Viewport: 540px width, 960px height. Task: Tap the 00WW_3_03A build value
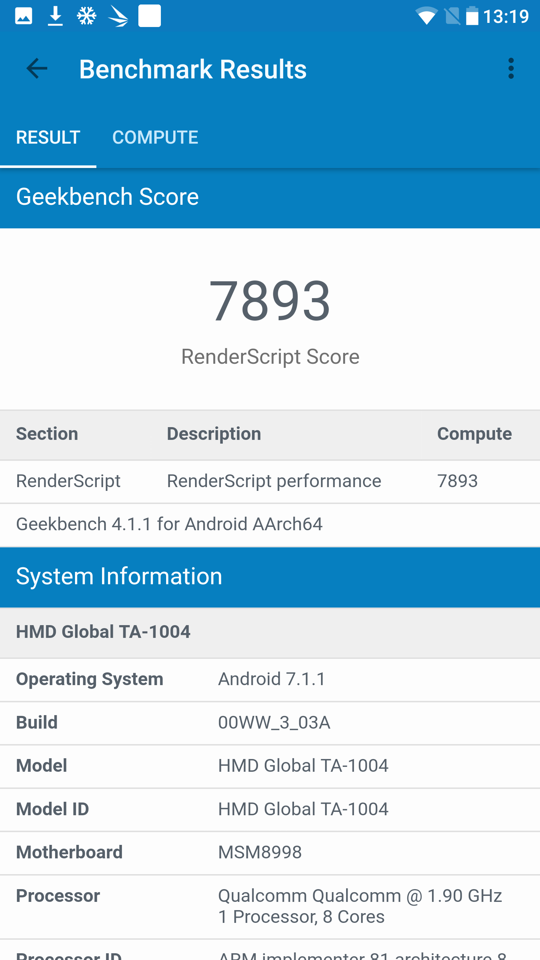(x=274, y=723)
